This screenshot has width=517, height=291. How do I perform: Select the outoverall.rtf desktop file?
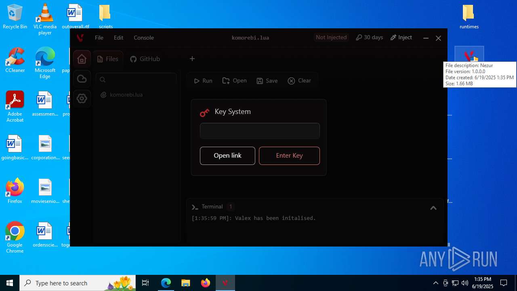tap(75, 17)
